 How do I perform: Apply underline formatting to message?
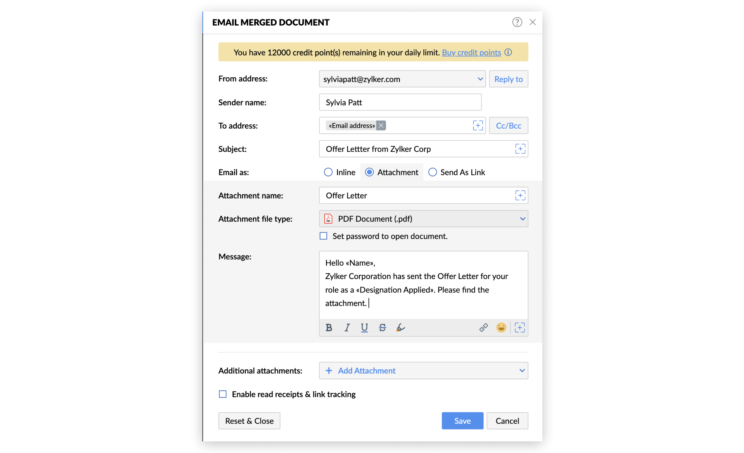(364, 328)
